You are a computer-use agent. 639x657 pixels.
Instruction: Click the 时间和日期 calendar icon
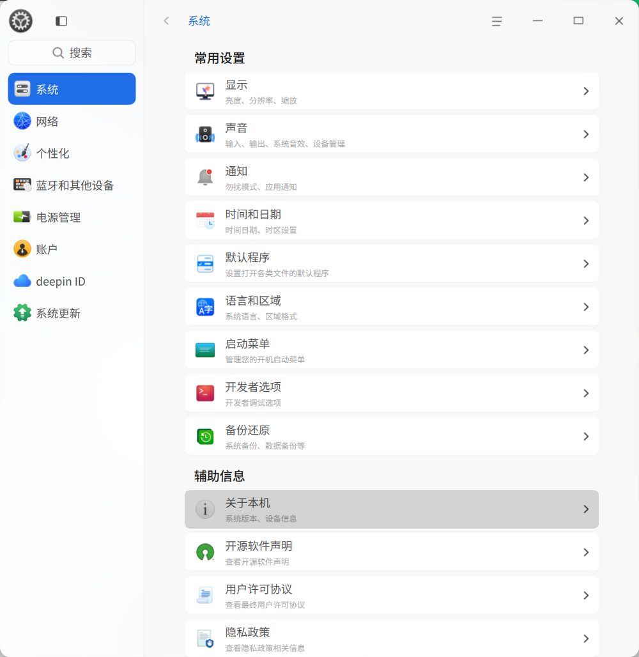tap(205, 220)
